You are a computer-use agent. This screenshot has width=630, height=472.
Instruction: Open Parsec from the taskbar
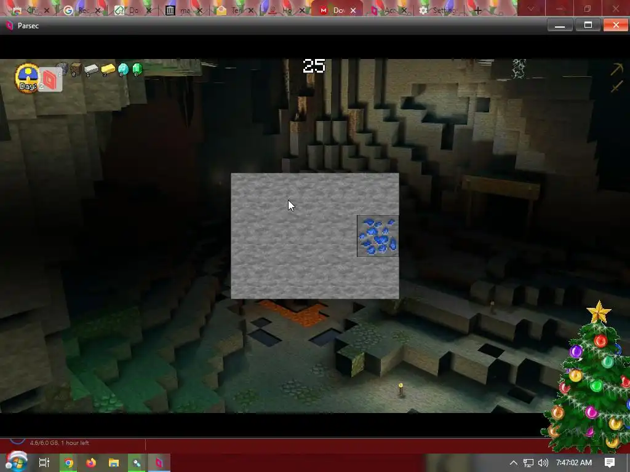[x=159, y=463]
